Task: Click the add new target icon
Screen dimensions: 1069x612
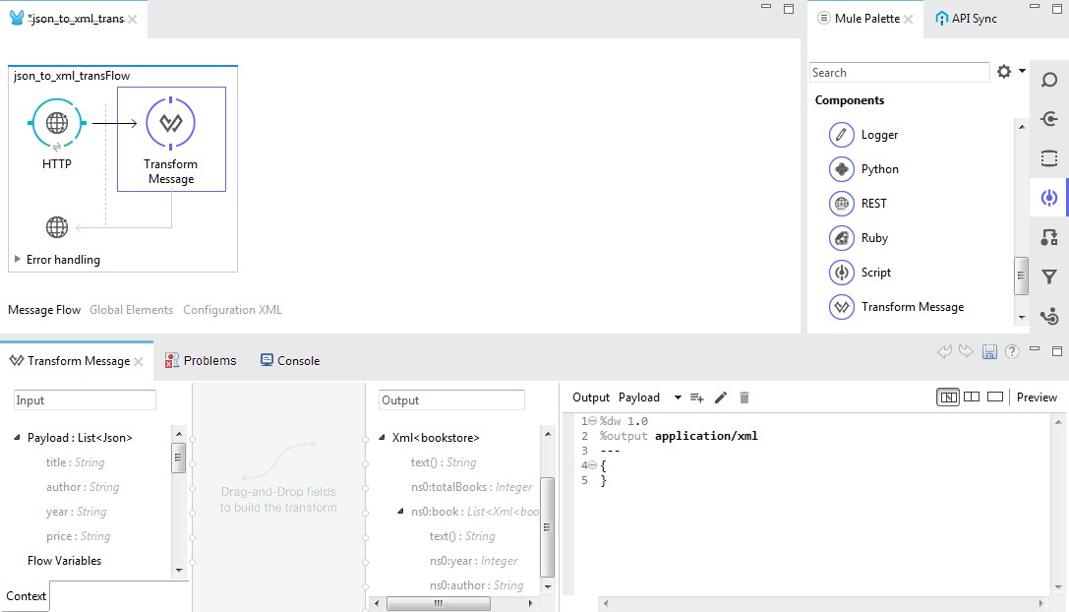Action: [x=696, y=398]
